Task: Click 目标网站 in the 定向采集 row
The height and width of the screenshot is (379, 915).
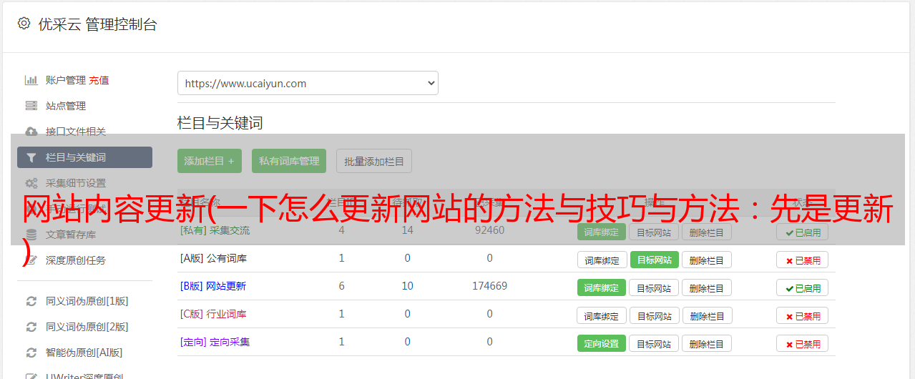Action: [655, 343]
